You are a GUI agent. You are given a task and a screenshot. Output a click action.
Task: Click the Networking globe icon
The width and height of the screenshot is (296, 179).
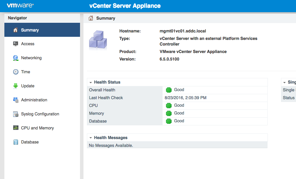pos(16,58)
